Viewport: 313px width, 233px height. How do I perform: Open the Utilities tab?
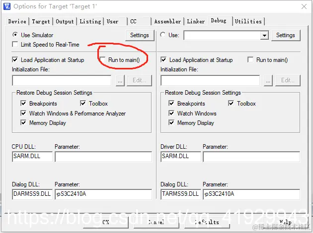click(248, 21)
